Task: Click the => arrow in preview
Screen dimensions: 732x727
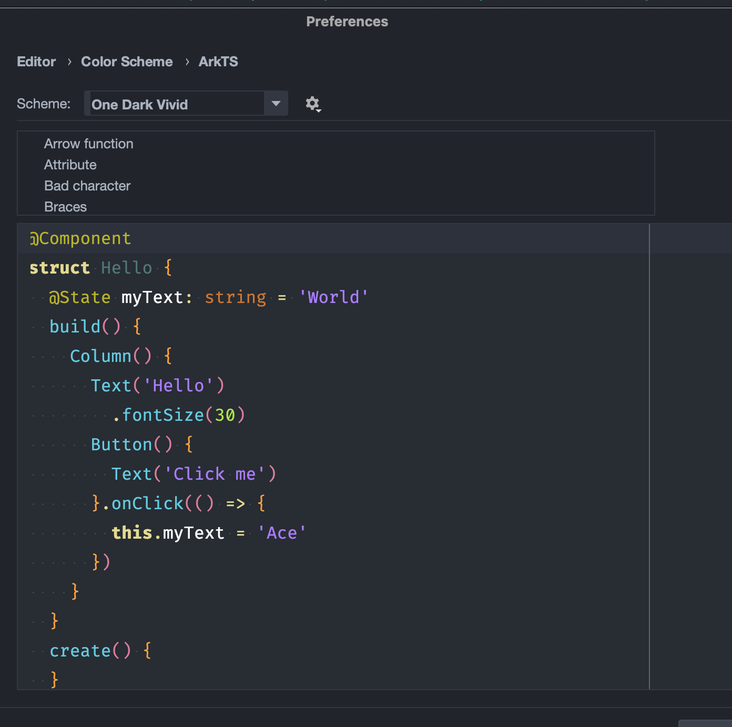Action: point(236,504)
